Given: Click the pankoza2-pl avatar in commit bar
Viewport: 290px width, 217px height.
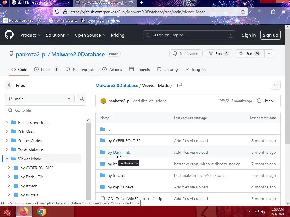Looking at the screenshot, I should pos(103,101).
